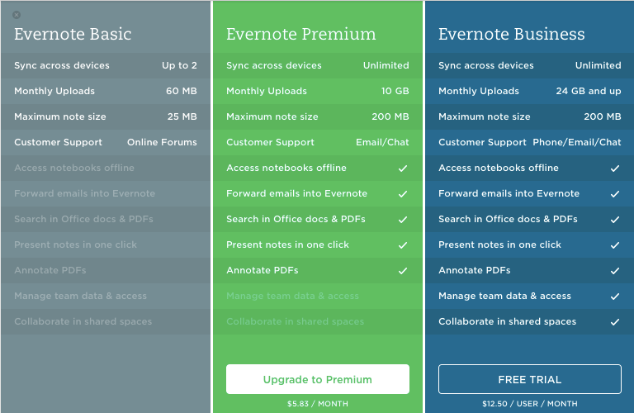Click Business Manage team data checkmark
The image size is (634, 413).
[614, 297]
